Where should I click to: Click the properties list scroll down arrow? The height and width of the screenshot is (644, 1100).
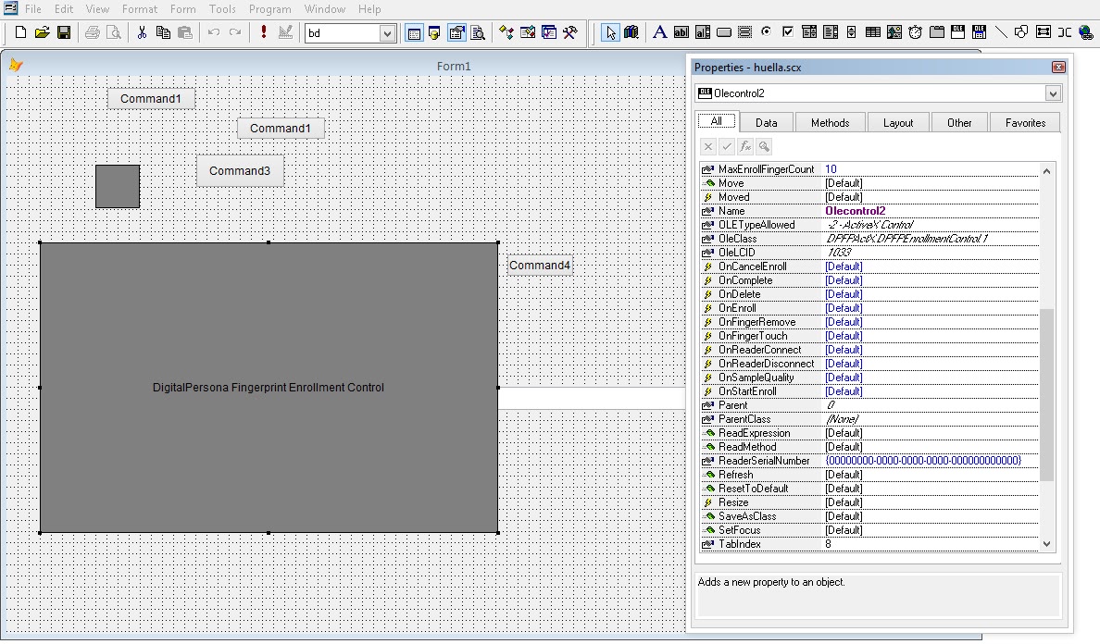point(1047,544)
